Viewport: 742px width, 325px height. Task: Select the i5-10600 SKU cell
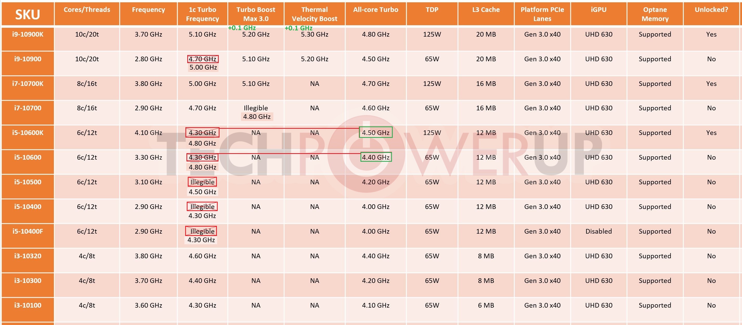coord(28,162)
